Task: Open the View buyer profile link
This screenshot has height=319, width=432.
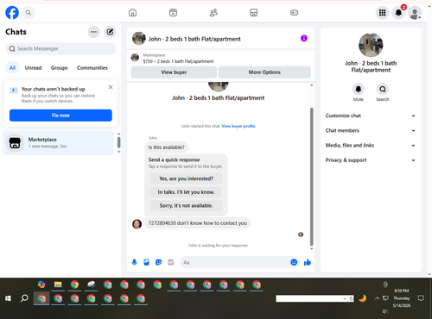Action: 238,126
